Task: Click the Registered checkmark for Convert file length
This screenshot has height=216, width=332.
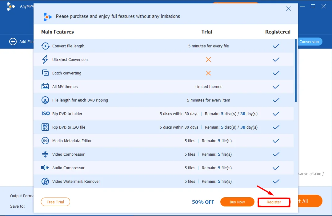Action: click(x=276, y=46)
